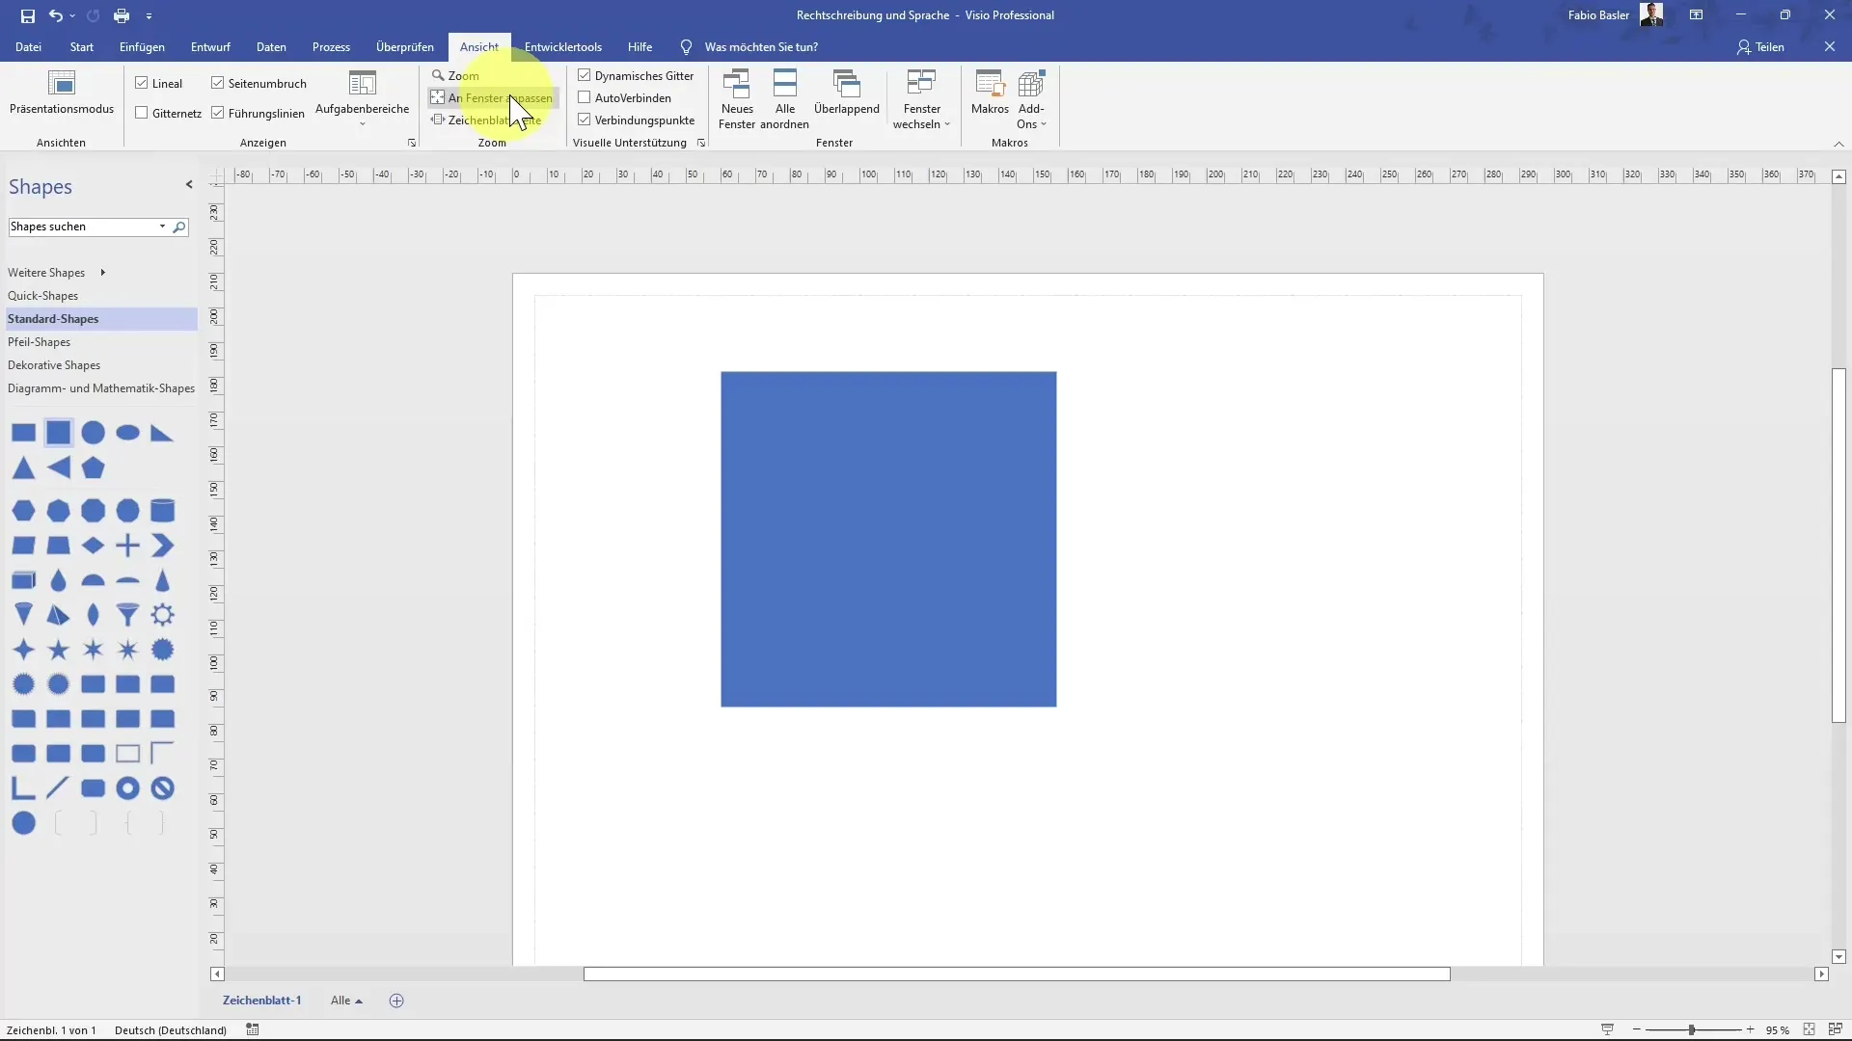Select the diagonal line shape
The width and height of the screenshot is (1852, 1041).
pyautogui.click(x=58, y=788)
